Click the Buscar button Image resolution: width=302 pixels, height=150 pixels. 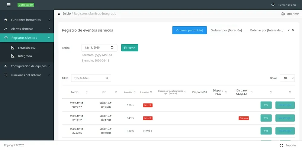(130, 48)
